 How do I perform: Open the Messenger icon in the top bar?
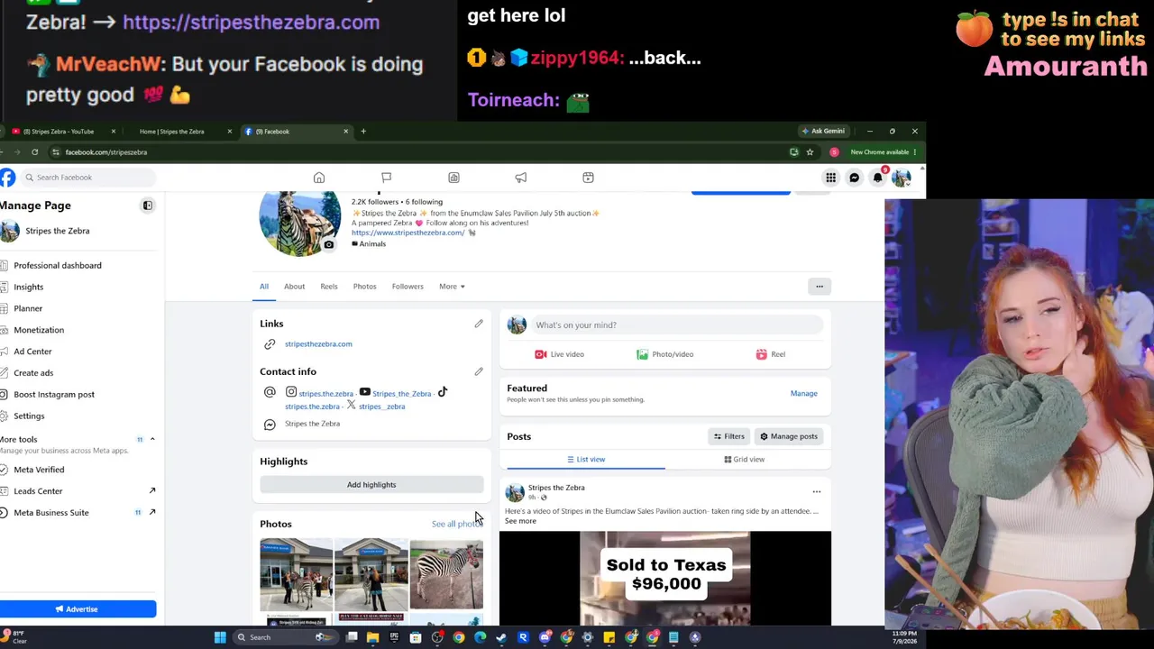[854, 178]
